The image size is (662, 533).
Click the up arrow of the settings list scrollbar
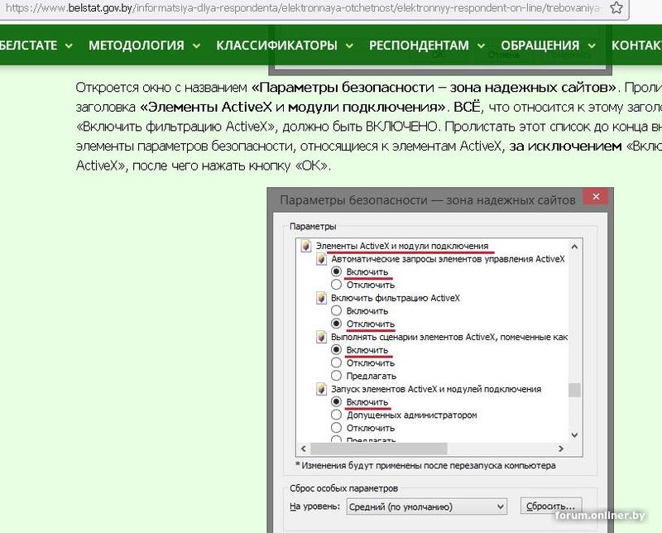click(574, 247)
